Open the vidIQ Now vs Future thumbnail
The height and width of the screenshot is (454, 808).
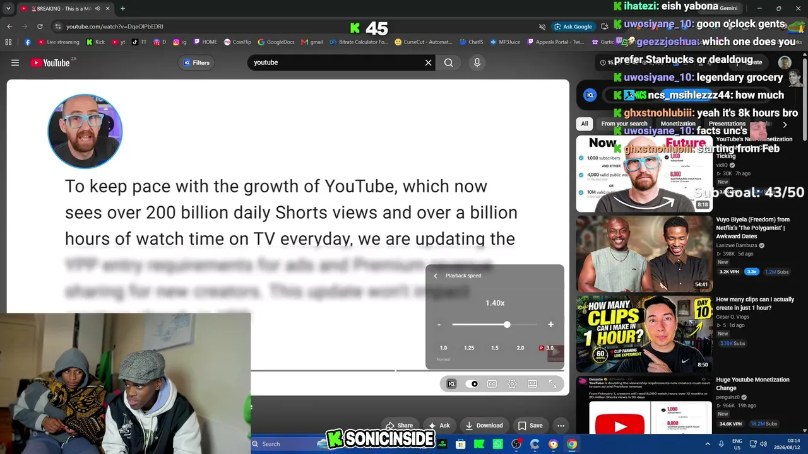pyautogui.click(x=644, y=173)
